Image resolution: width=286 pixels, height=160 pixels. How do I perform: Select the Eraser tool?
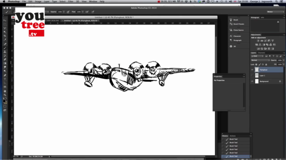click(5, 60)
